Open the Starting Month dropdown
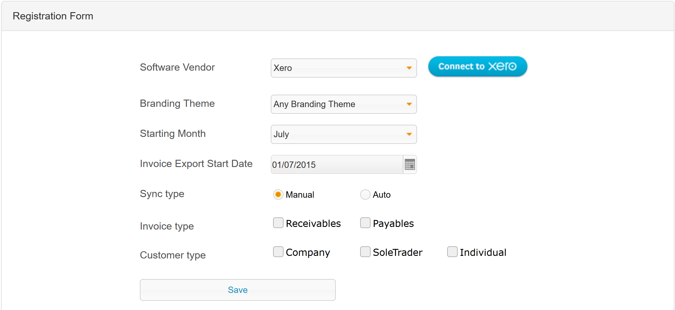Viewport: 675px width, 310px height. [x=344, y=134]
